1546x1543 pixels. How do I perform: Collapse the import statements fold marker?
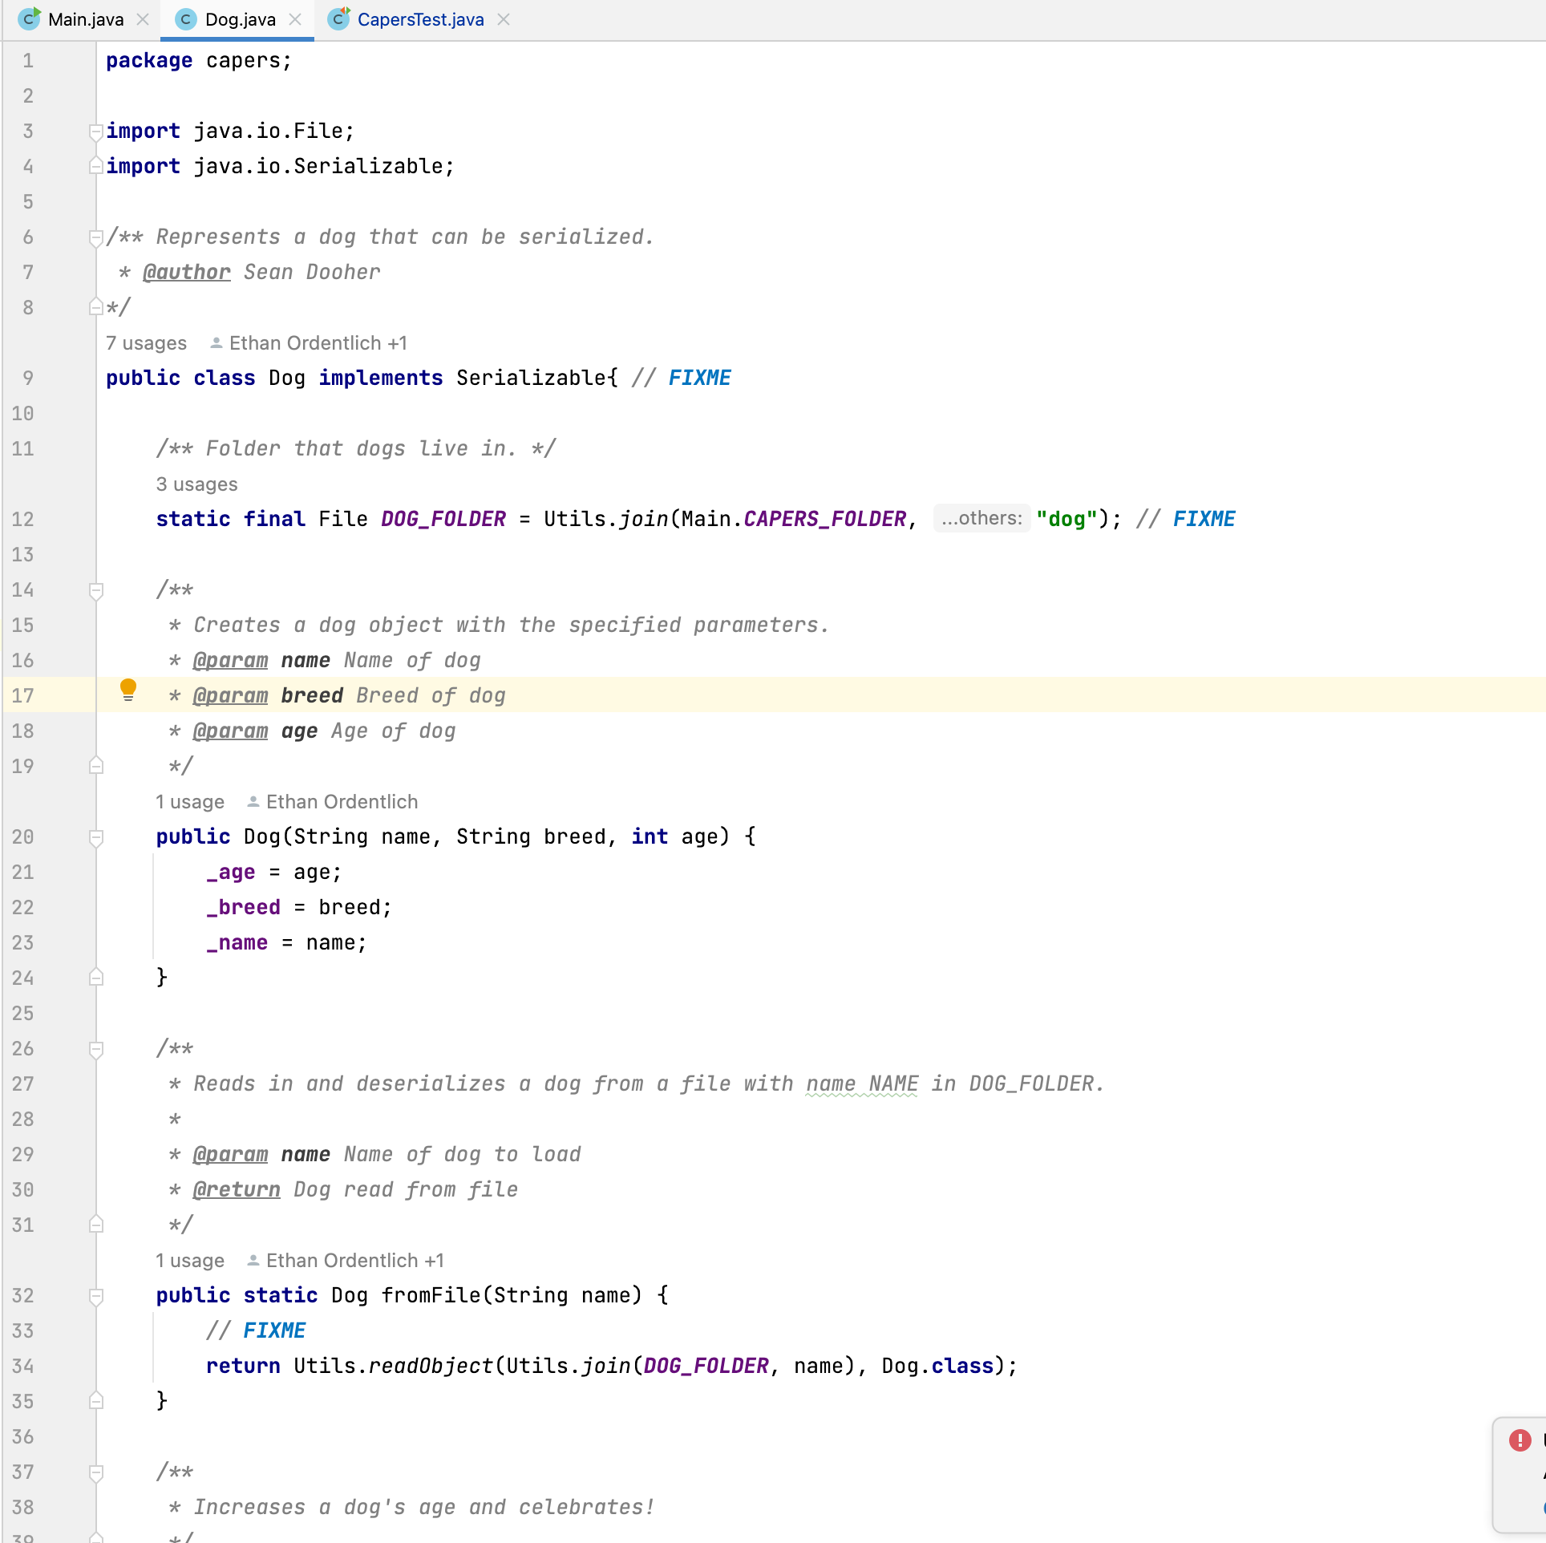pyautogui.click(x=96, y=131)
